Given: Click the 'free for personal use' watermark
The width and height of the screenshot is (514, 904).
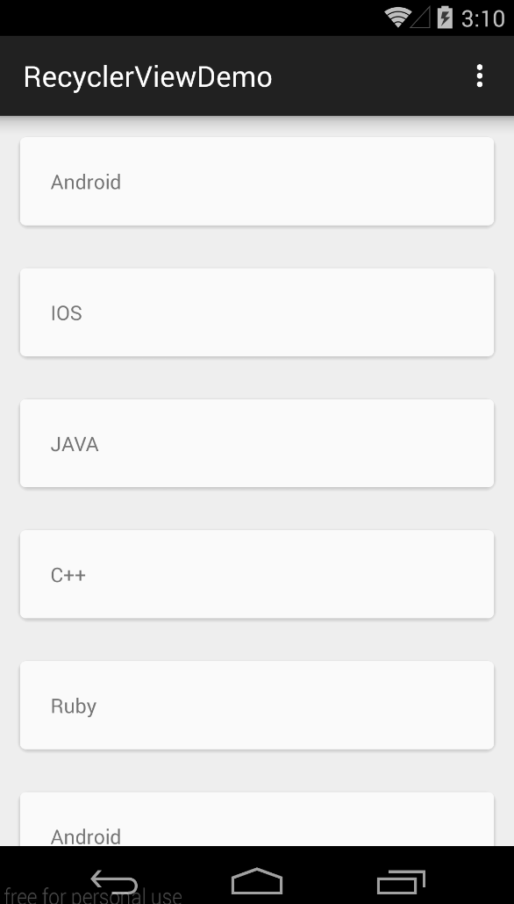Looking at the screenshot, I should pyautogui.click(x=93, y=895).
